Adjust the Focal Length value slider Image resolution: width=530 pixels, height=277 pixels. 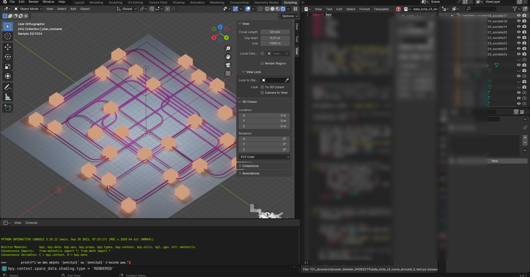[x=275, y=32]
